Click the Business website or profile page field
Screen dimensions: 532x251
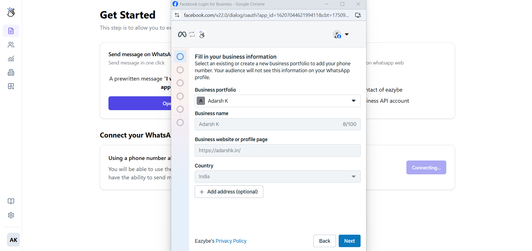(277, 150)
